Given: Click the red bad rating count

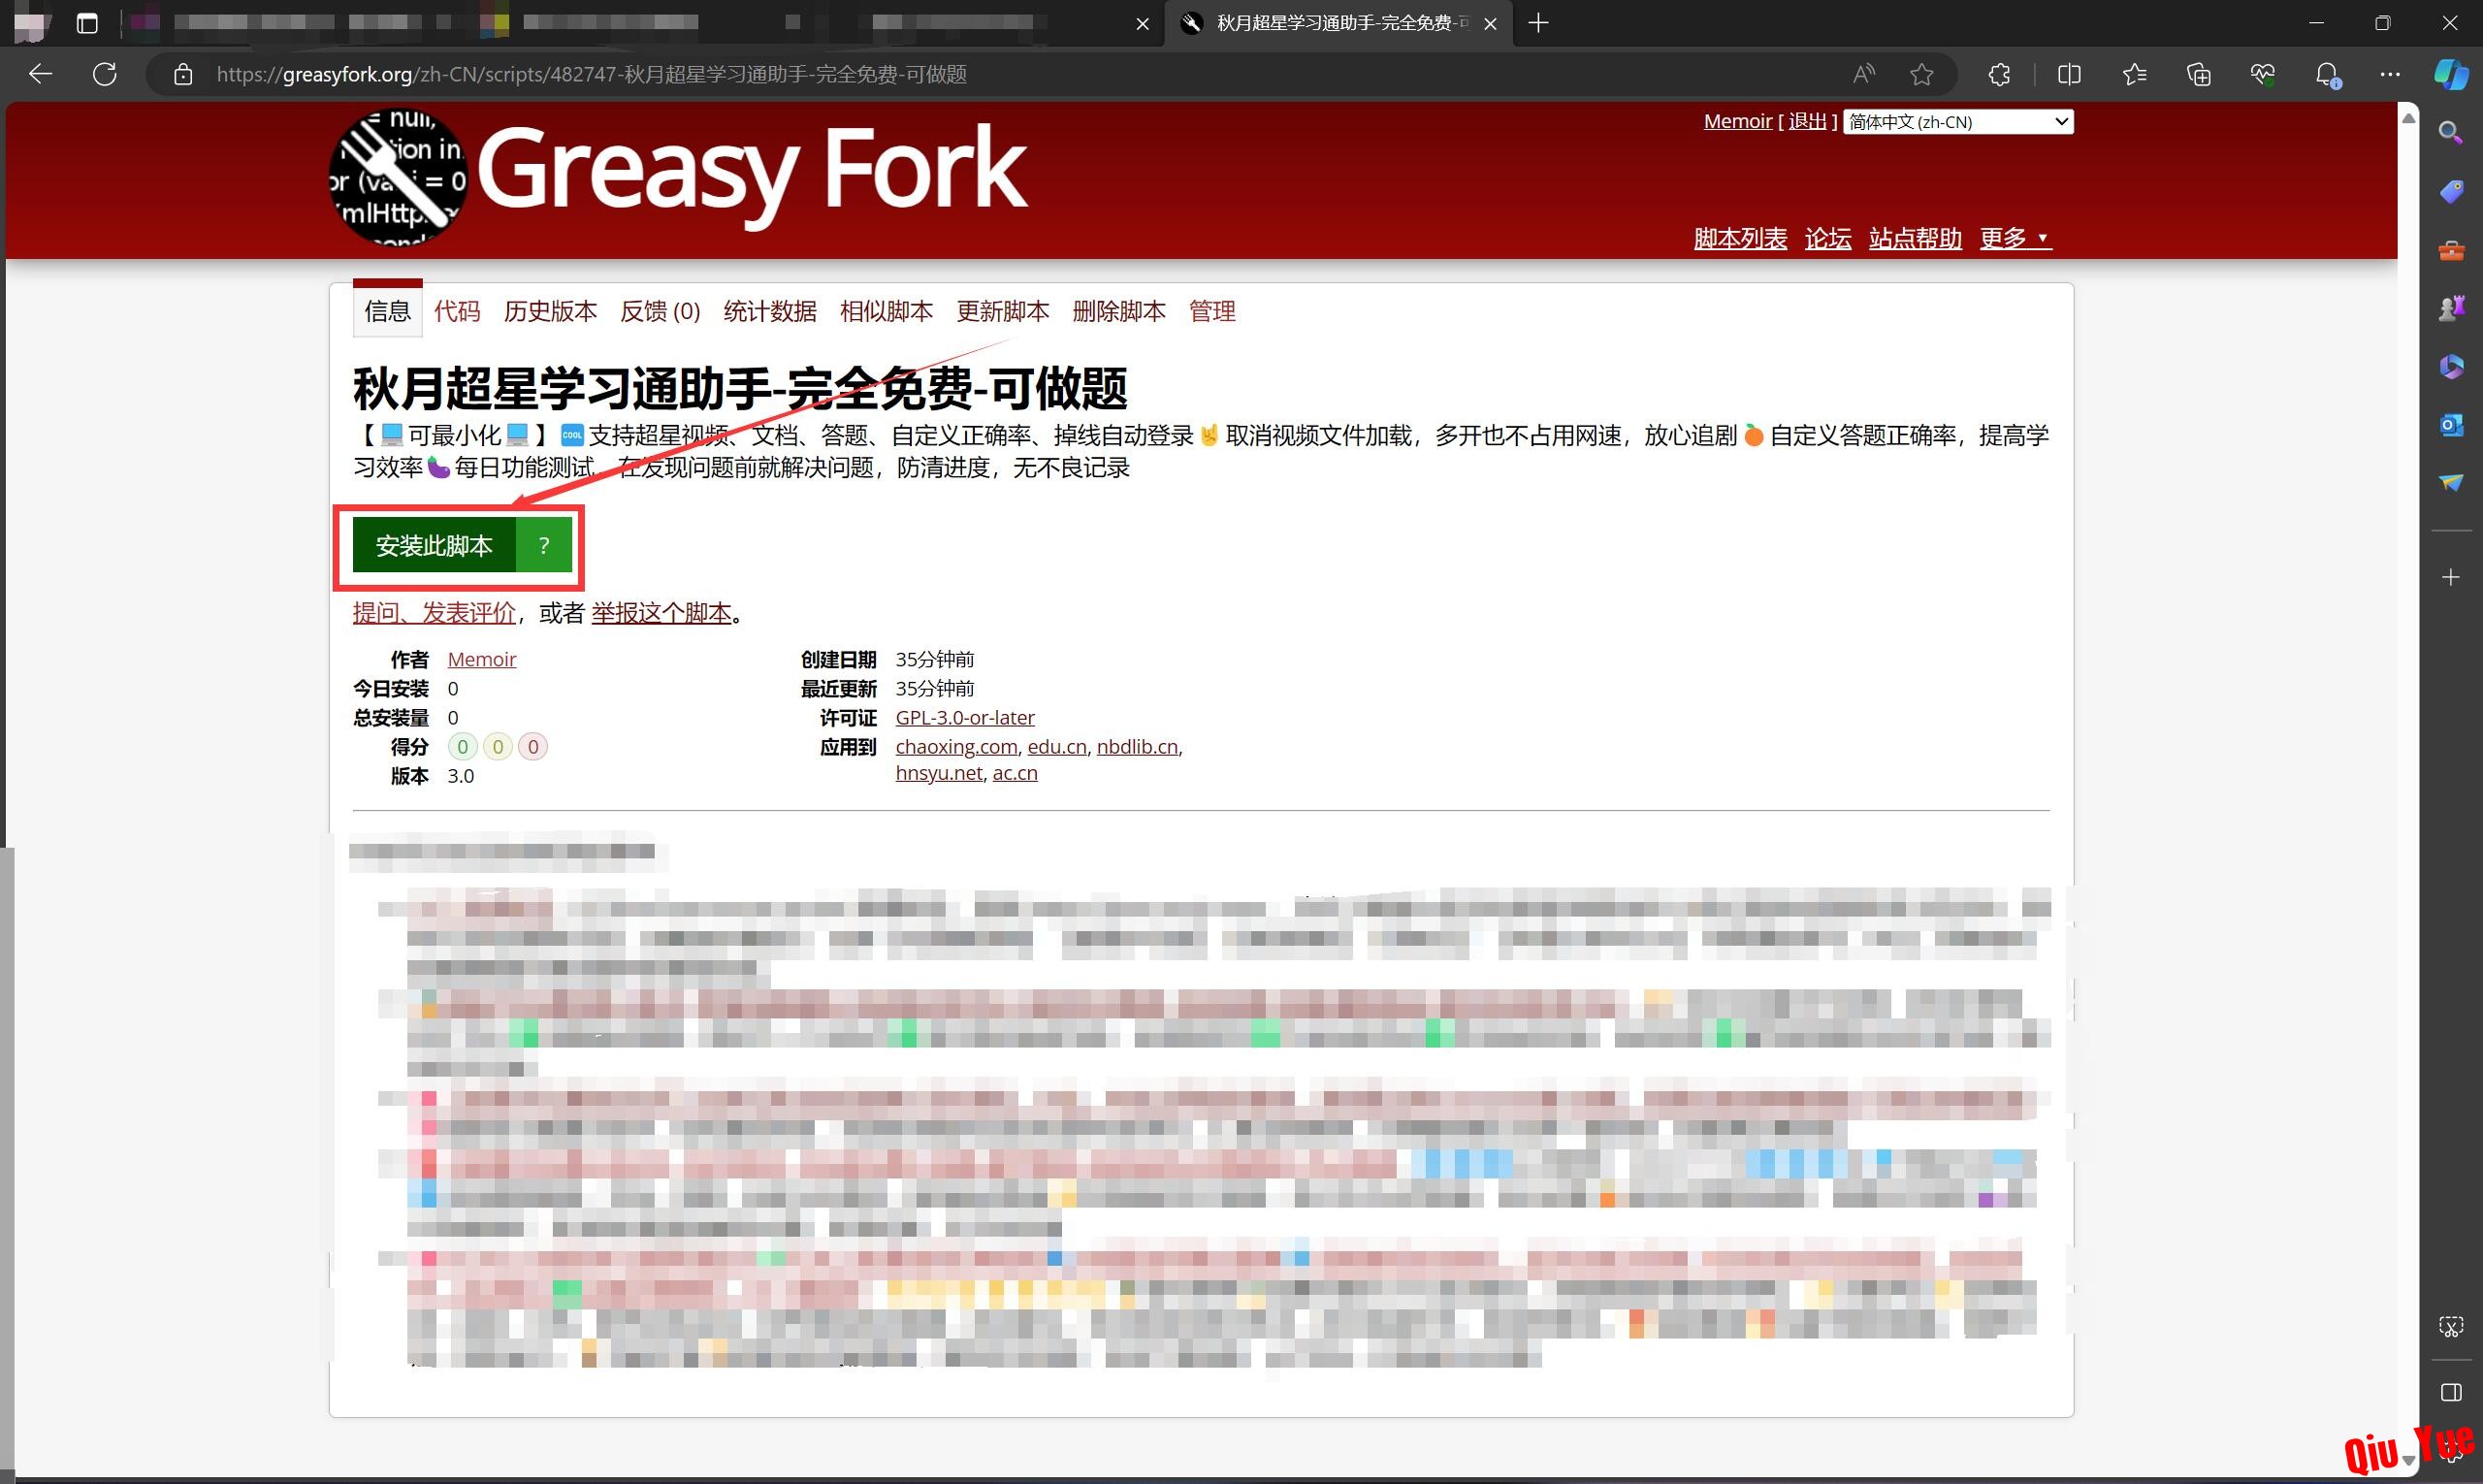Looking at the screenshot, I should (533, 747).
